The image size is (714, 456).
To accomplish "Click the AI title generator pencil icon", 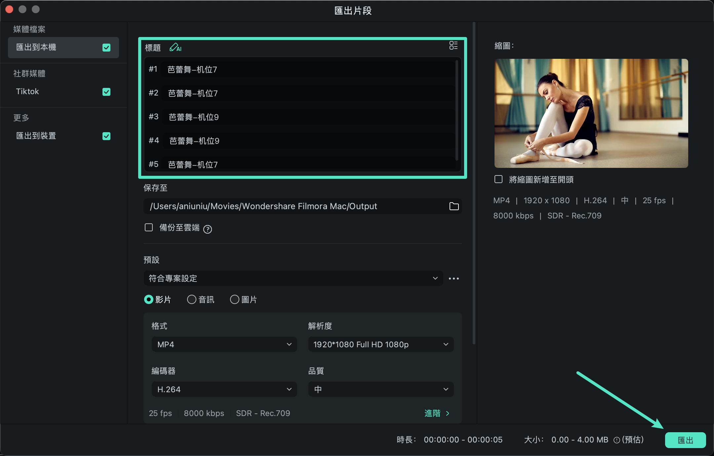I will (x=175, y=48).
